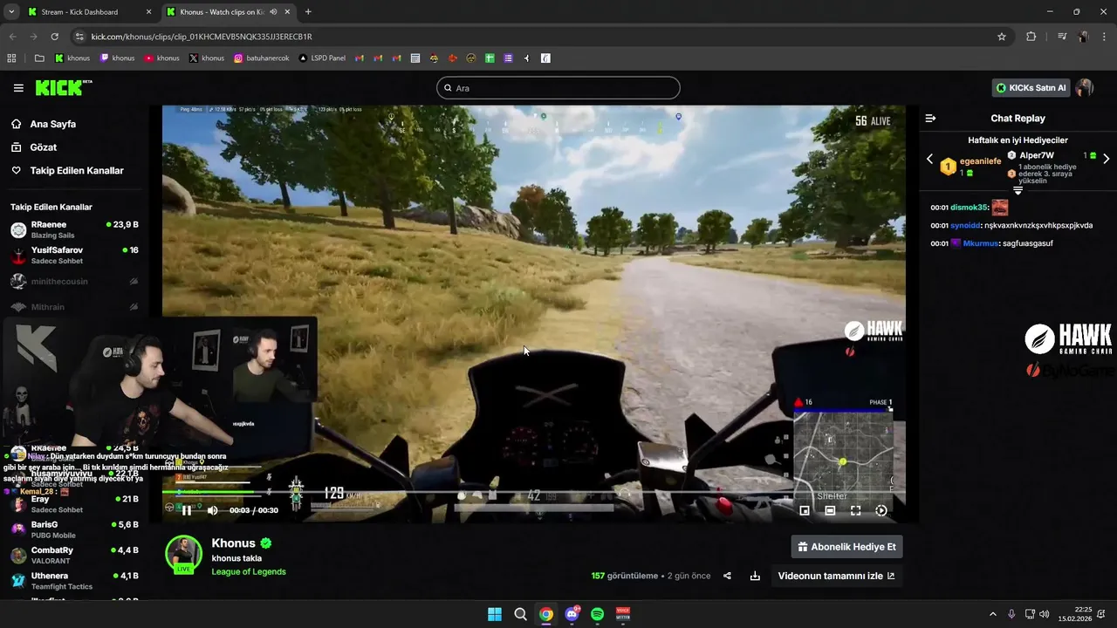Show previous top gifters

coord(929,159)
